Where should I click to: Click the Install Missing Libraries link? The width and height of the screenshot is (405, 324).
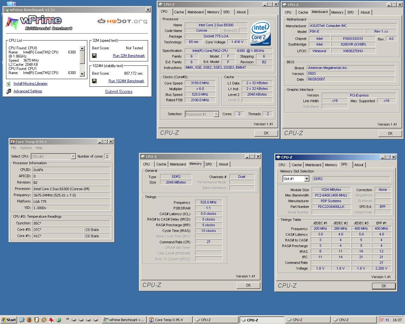coord(30,84)
